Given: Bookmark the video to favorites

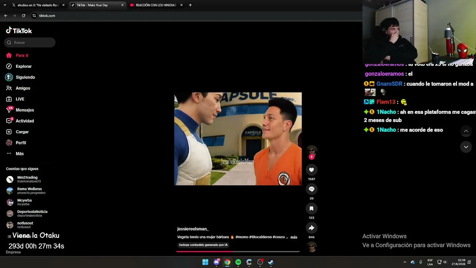Looking at the screenshot, I should 312,208.
